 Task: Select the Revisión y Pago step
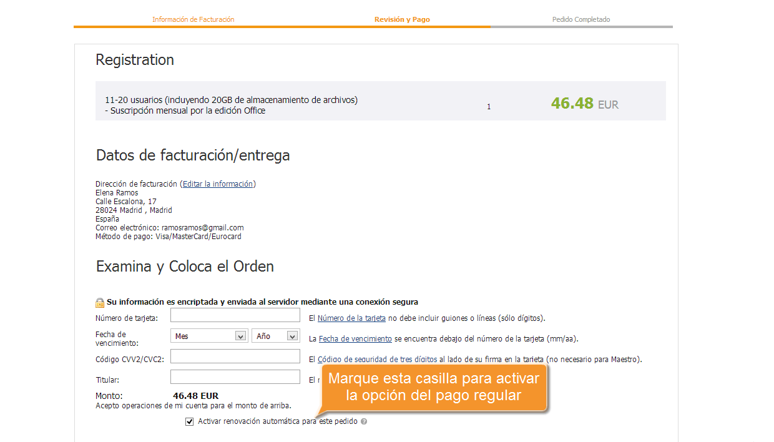402,19
